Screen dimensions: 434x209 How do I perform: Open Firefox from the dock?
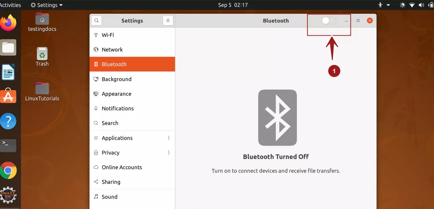click(8, 23)
